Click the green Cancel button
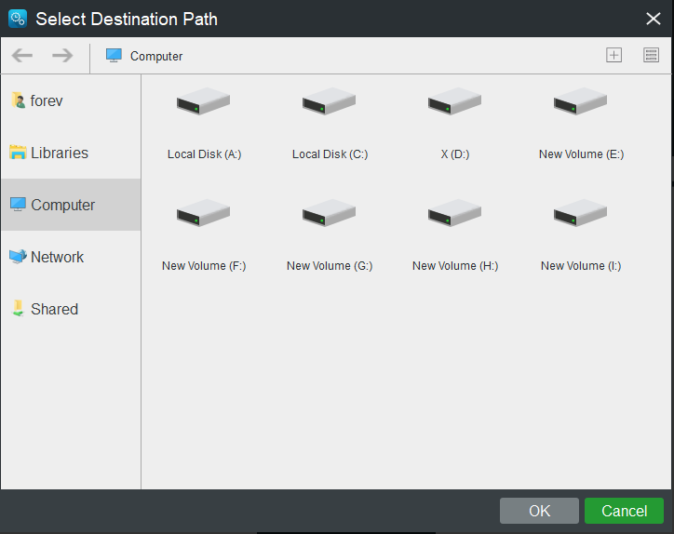674x534 pixels. pos(624,511)
